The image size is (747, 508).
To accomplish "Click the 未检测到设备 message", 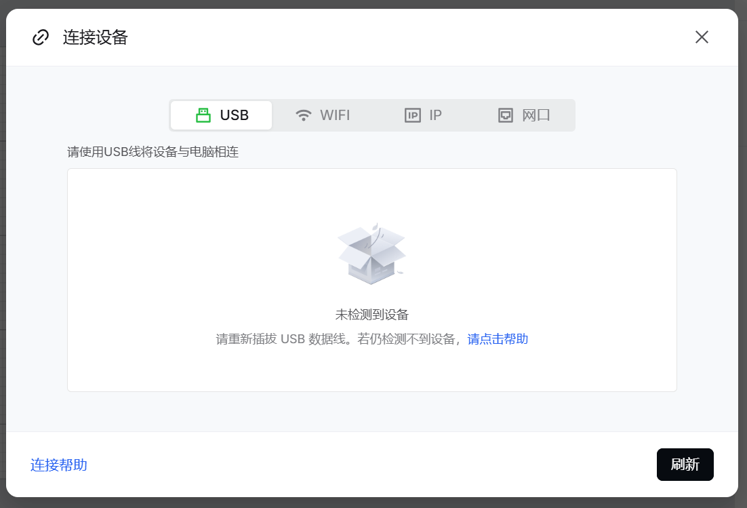I will coord(371,315).
